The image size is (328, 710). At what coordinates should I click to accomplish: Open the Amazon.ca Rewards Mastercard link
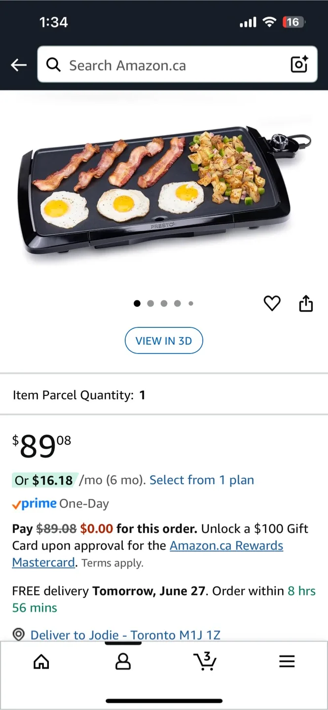click(225, 546)
